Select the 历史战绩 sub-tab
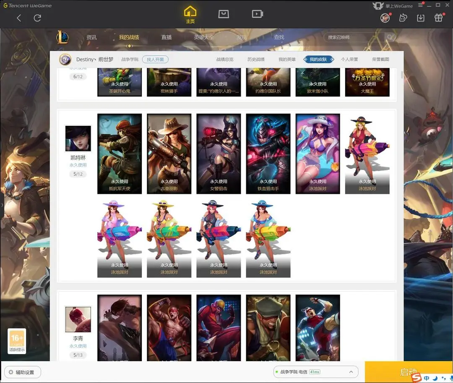Image resolution: width=453 pixels, height=383 pixels. coord(256,60)
